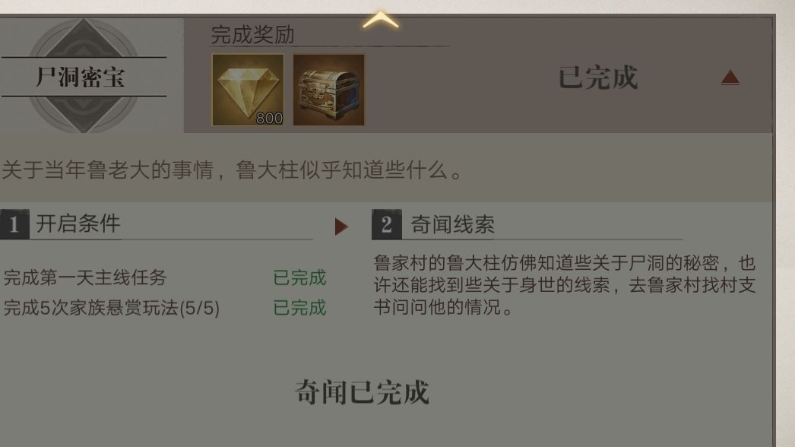
Task: Click the red right arrow beside 开启条件
Action: pos(341,227)
